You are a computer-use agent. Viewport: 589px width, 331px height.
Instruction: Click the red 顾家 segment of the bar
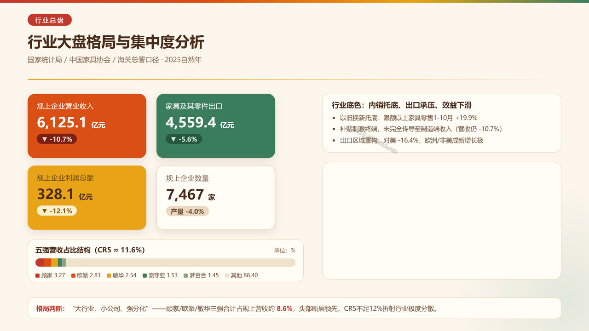tap(40, 263)
